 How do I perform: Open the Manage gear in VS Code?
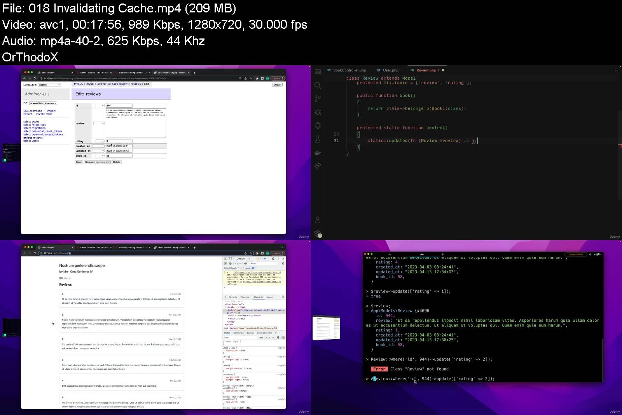point(318,234)
